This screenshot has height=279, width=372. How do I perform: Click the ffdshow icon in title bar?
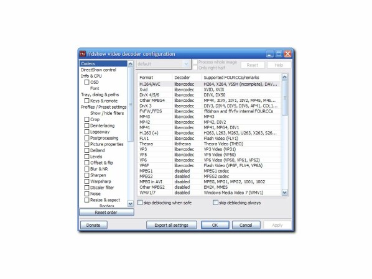(x=83, y=54)
